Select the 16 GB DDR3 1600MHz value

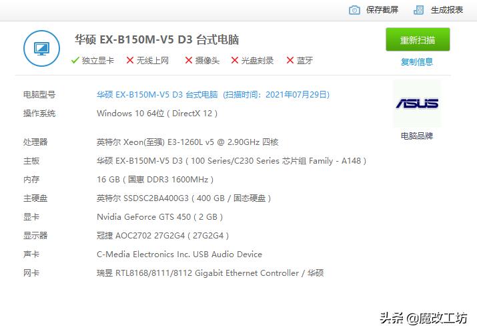coord(155,180)
